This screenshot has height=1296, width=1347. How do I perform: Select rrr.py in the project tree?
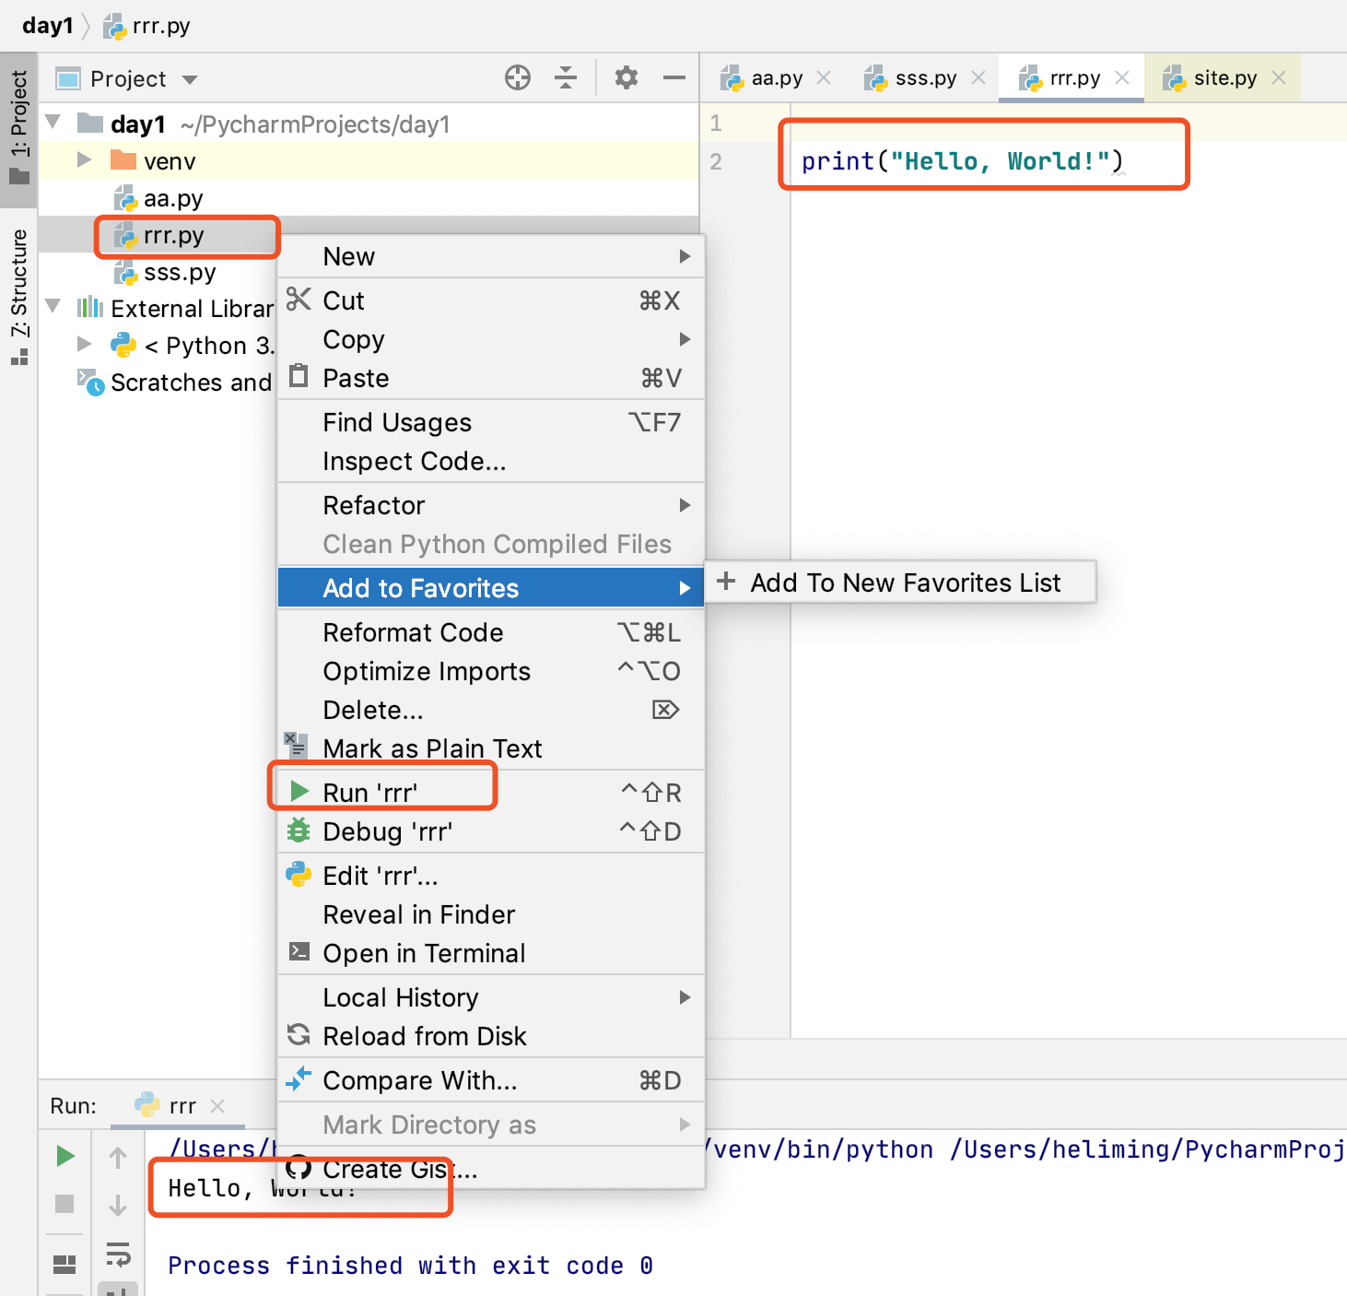(173, 235)
